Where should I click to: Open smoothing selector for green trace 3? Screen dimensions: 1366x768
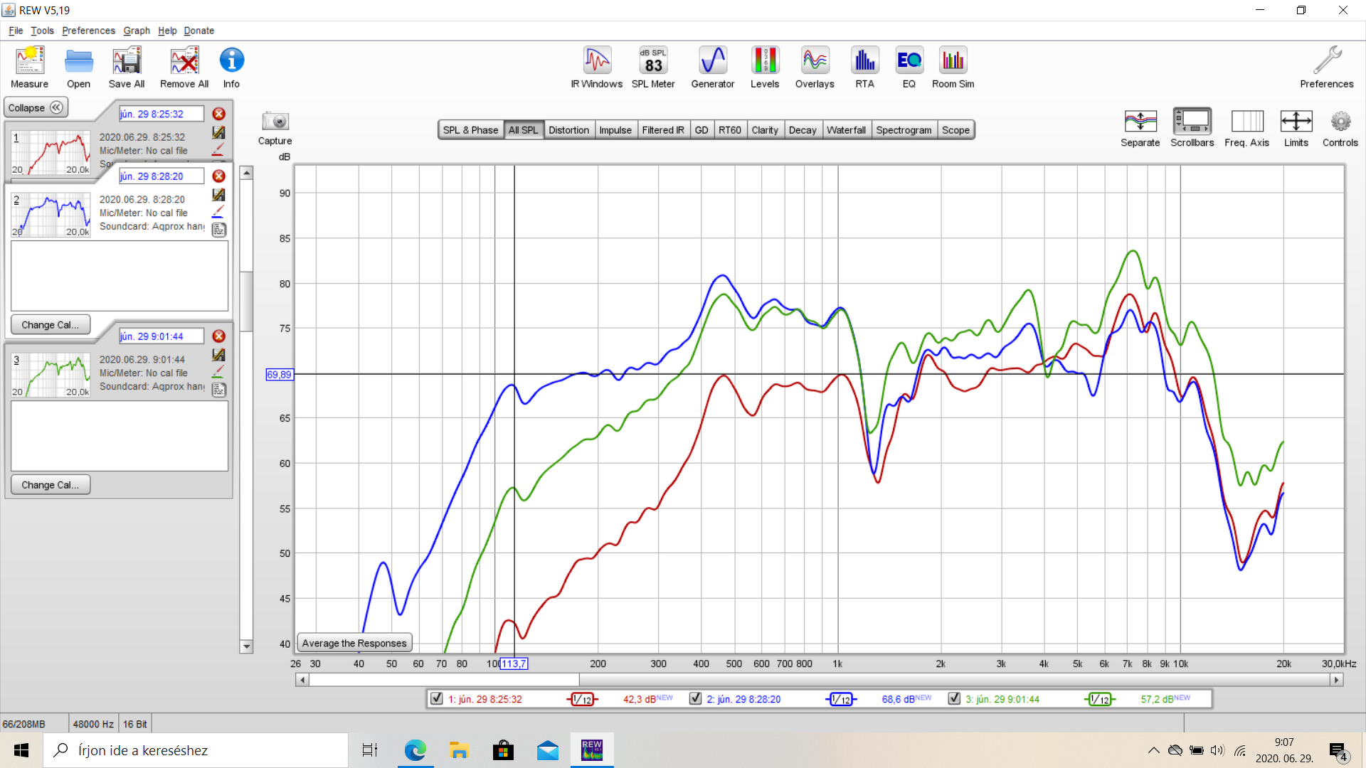[1100, 700]
